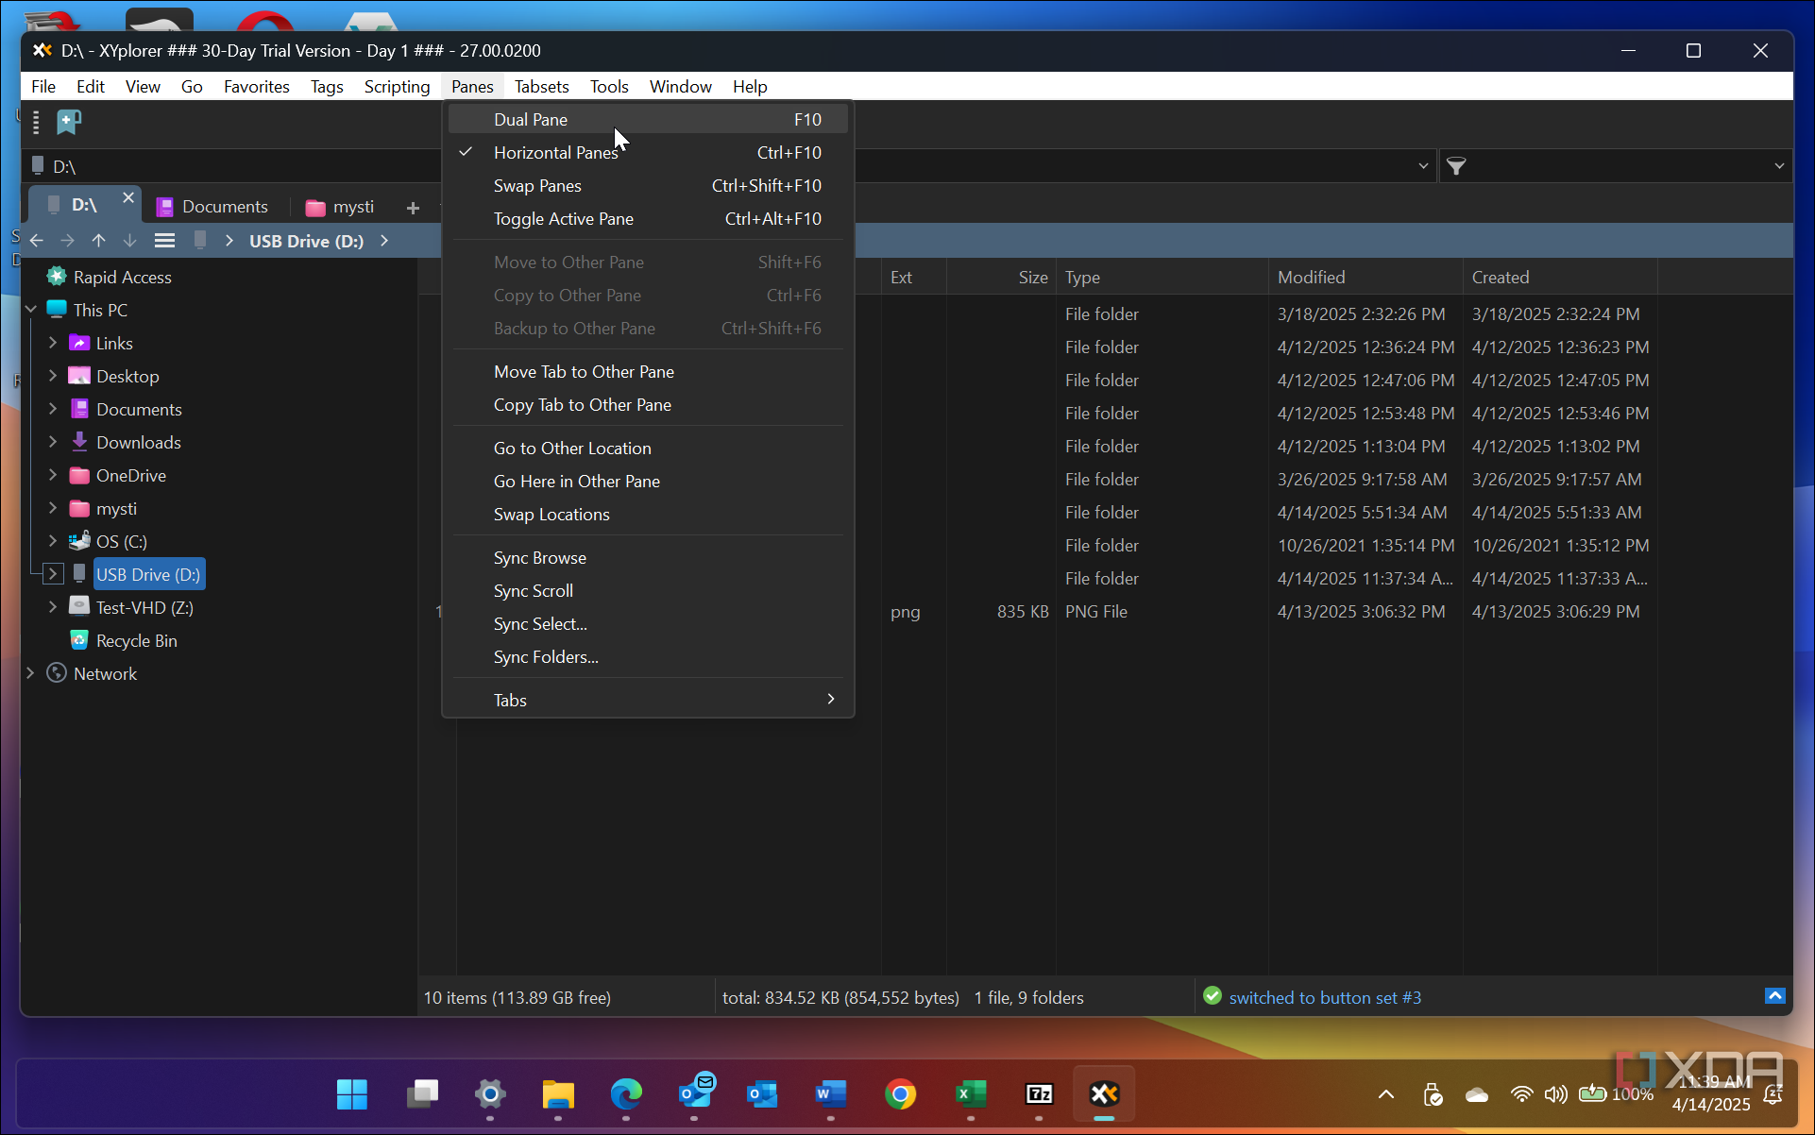Click the This PC monitor icon
The image size is (1815, 1135).
[57, 310]
